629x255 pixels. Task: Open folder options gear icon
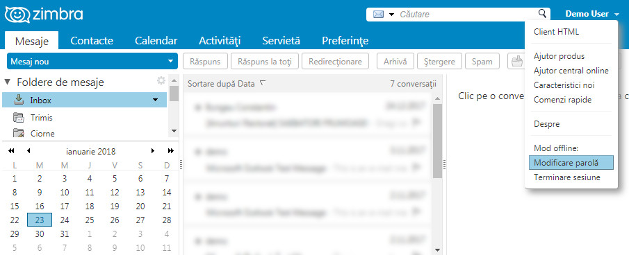tap(161, 81)
